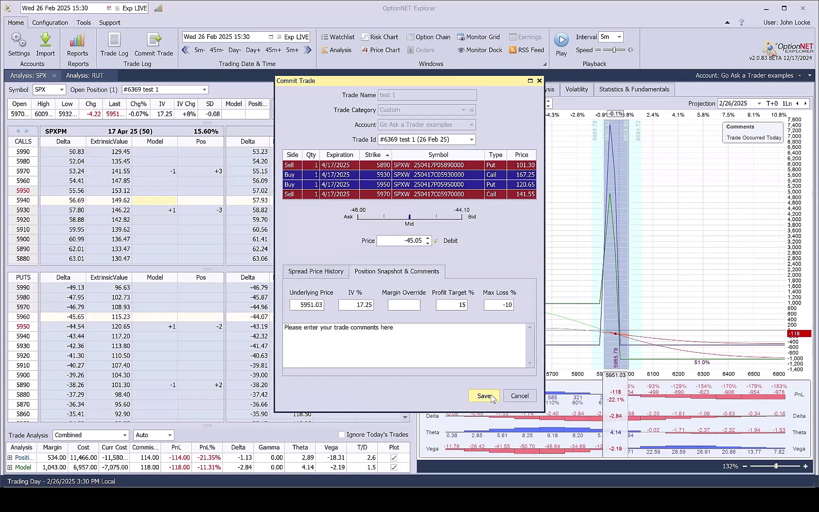This screenshot has height=512, width=819.
Task: Open the Trade Analysis Combined dropdown
Action: pos(125,435)
